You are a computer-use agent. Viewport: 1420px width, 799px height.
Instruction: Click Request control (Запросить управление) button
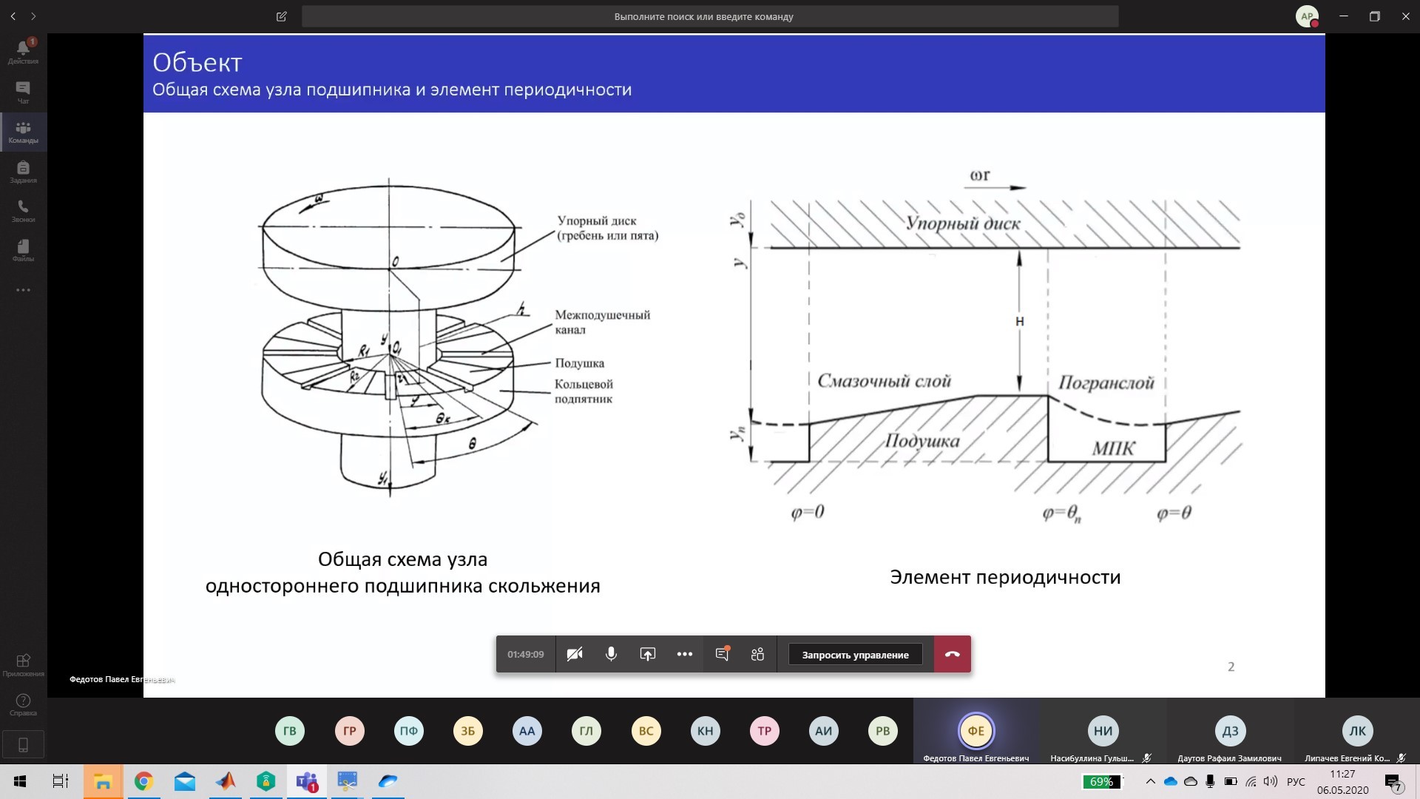[x=855, y=655]
